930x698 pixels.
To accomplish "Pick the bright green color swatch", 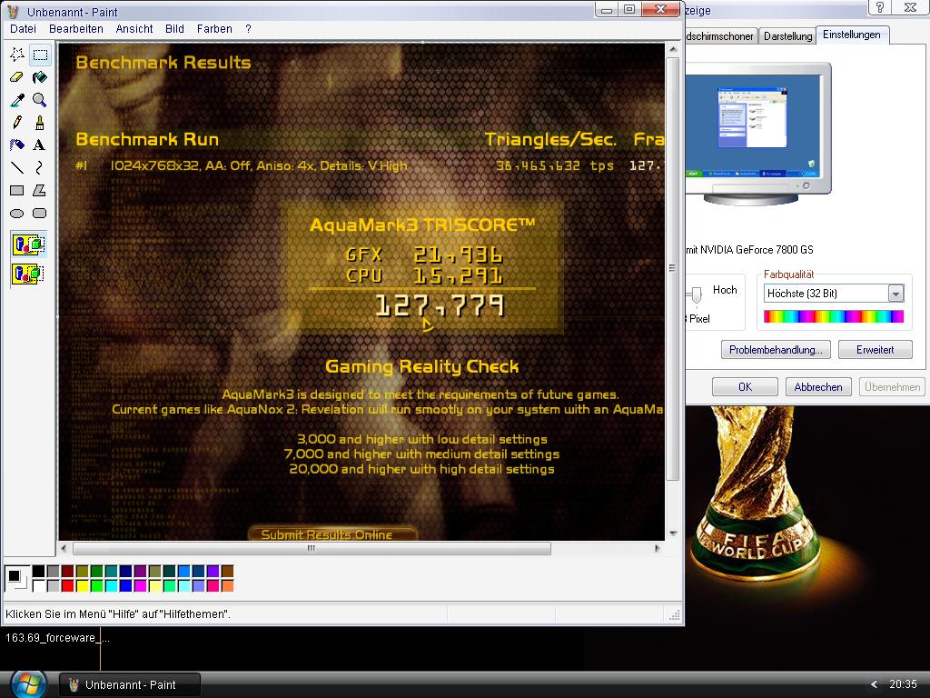I will click(x=96, y=586).
